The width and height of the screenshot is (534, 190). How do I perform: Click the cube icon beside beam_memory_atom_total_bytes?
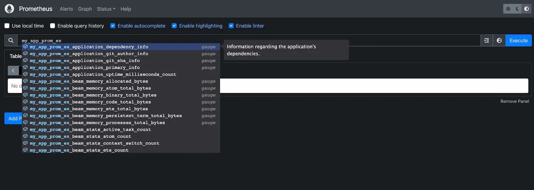[25, 88]
